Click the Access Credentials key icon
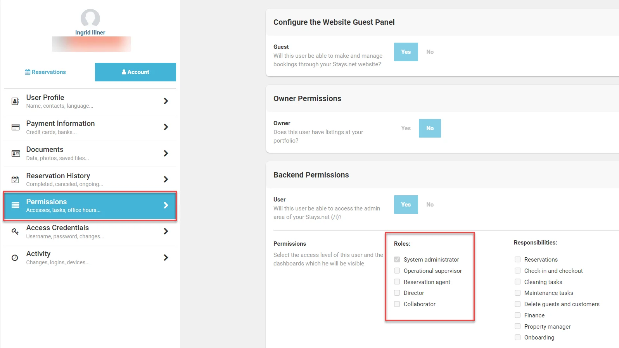This screenshot has height=348, width=619. [15, 231]
